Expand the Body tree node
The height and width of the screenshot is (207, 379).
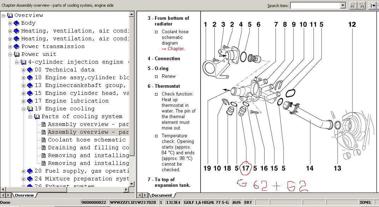point(10,23)
